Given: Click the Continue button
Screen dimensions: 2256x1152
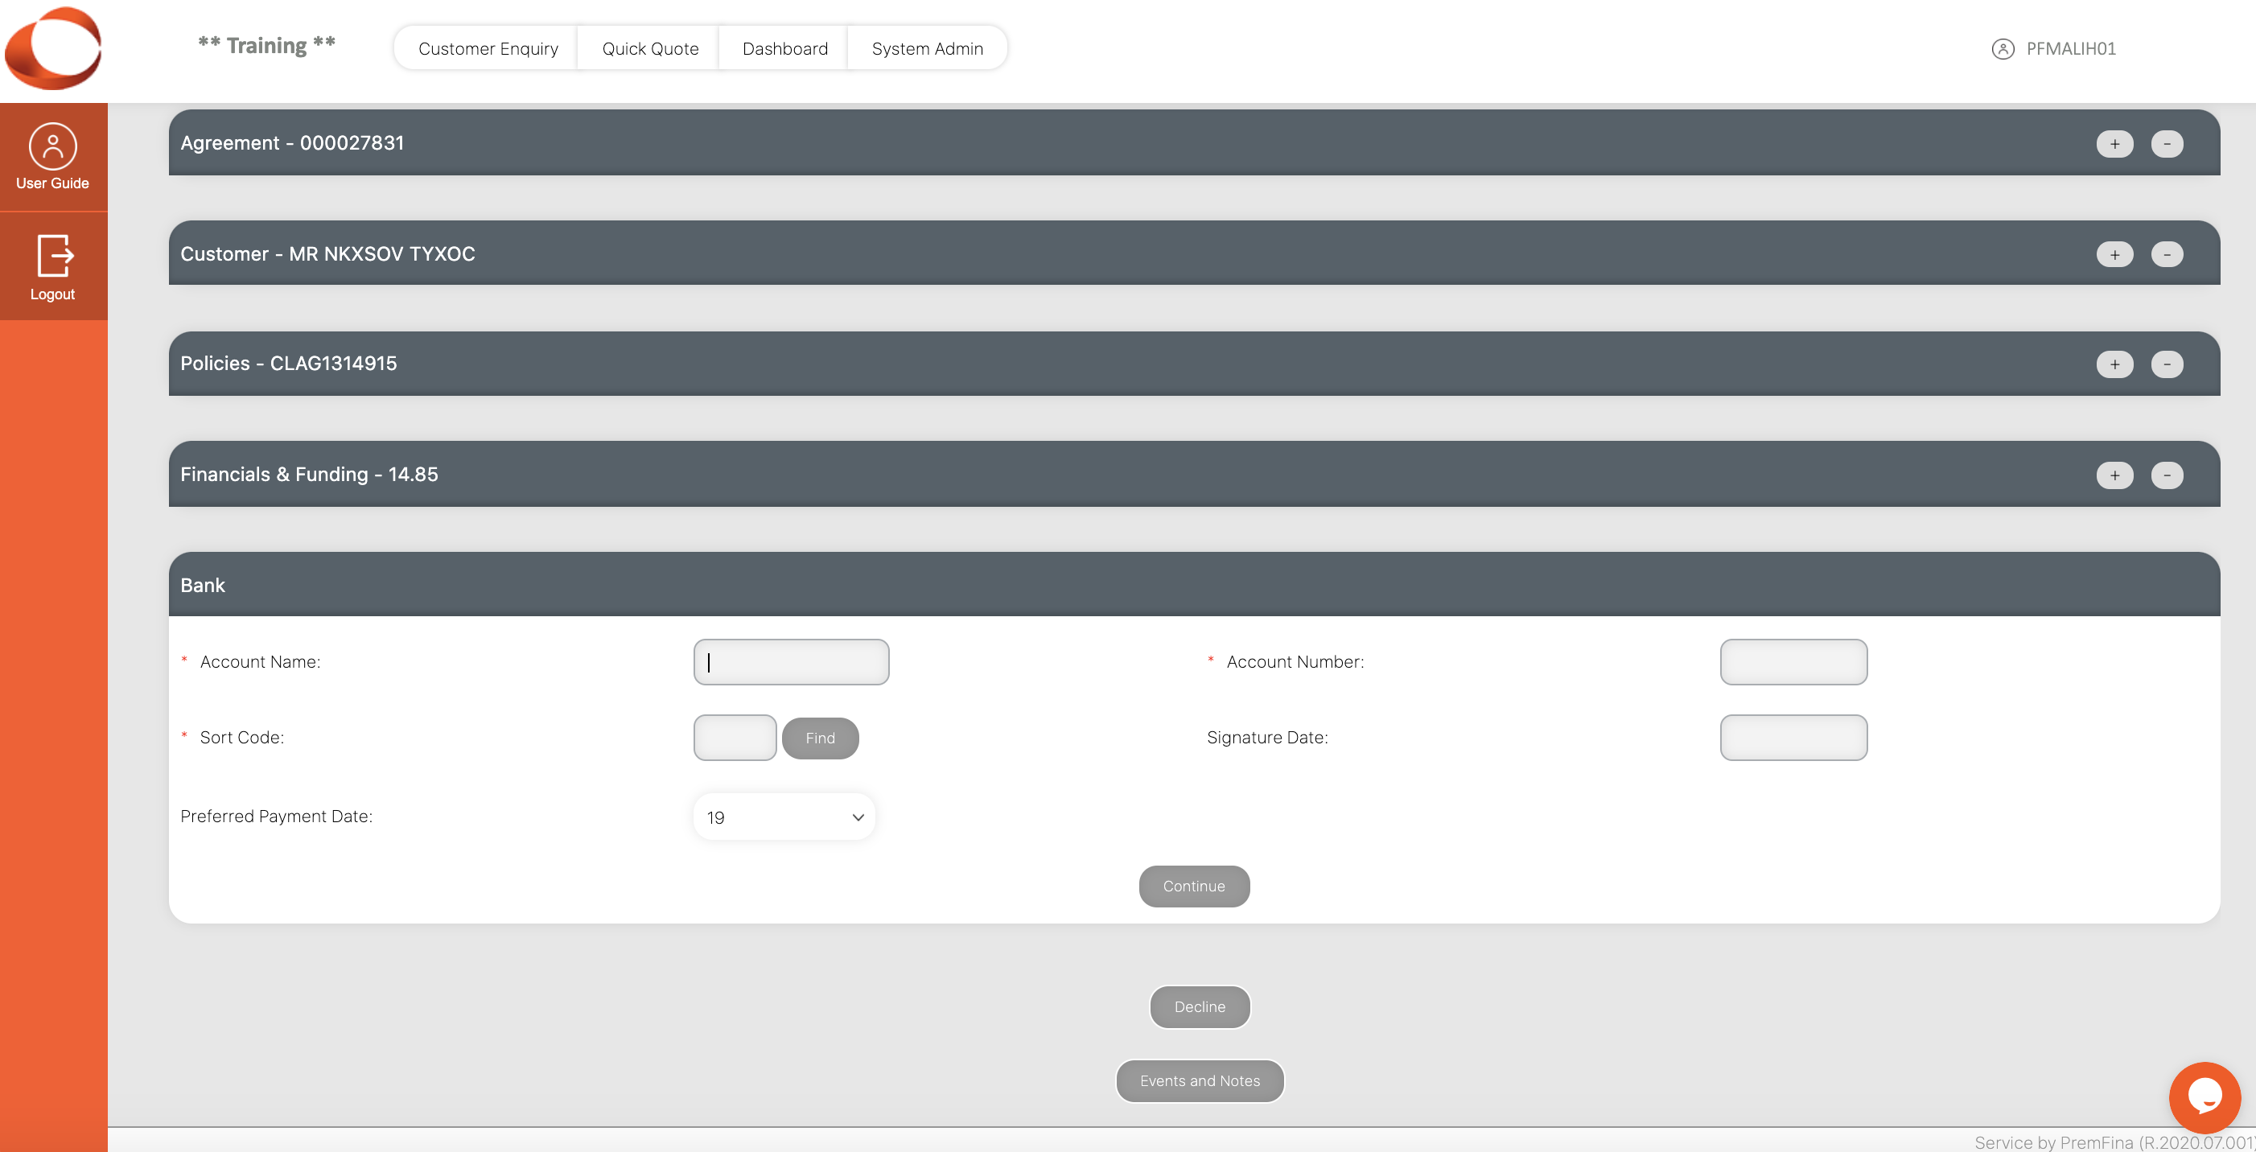Looking at the screenshot, I should [x=1194, y=886].
